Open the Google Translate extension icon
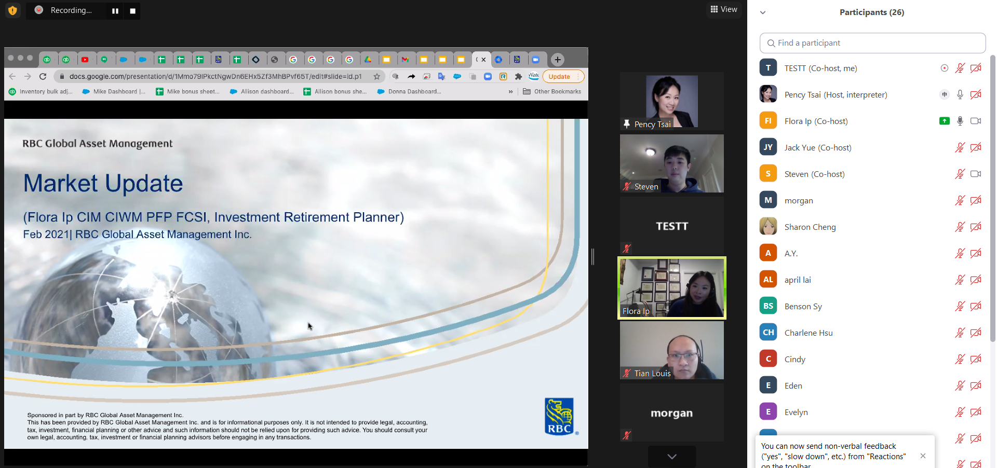This screenshot has height=468, width=997. pos(441,76)
